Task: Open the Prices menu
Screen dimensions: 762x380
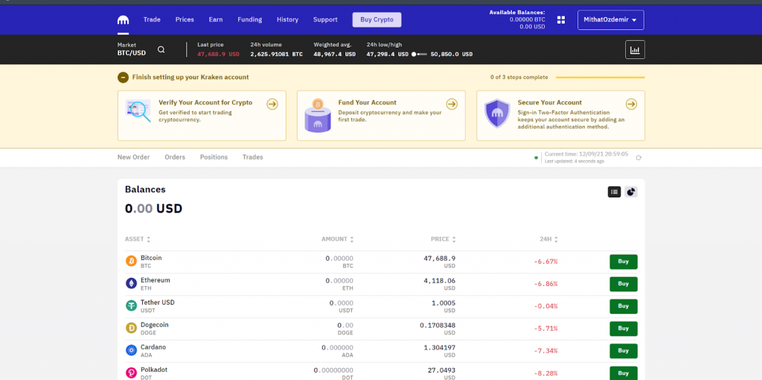Action: [x=185, y=20]
